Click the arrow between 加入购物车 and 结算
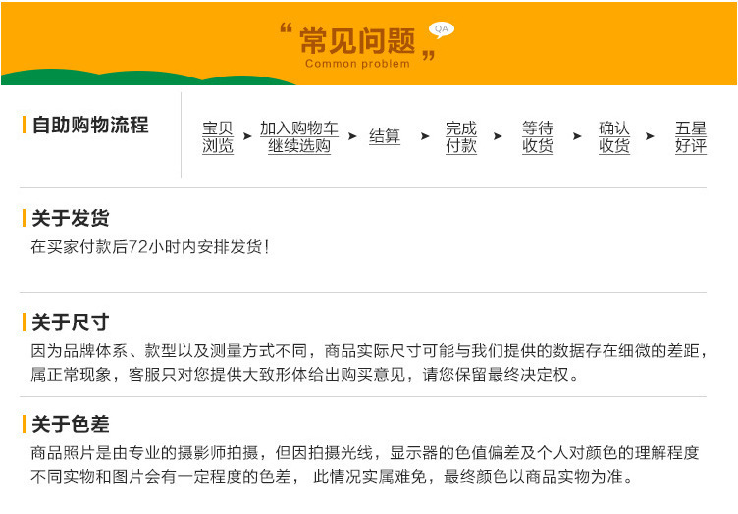 tap(352, 136)
